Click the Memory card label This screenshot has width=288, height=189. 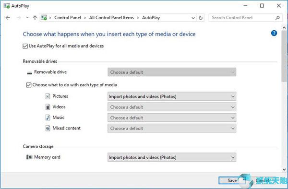point(47,157)
